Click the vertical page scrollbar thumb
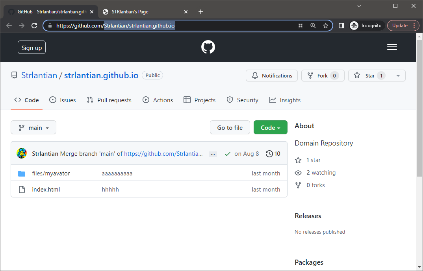423x271 pixels. point(419,108)
